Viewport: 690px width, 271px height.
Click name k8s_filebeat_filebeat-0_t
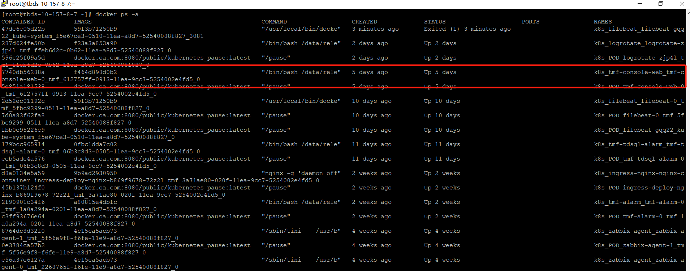pos(639,101)
